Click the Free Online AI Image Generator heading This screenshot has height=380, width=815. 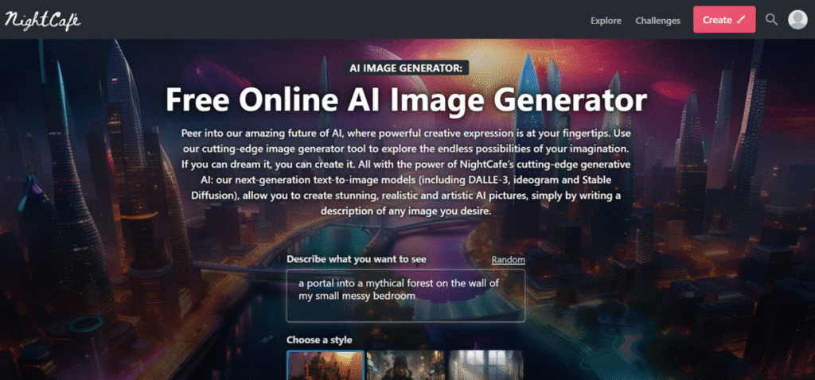406,102
